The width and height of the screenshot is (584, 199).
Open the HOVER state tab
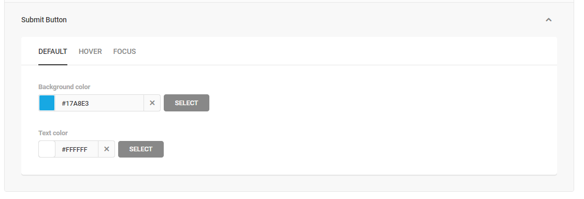(x=90, y=51)
